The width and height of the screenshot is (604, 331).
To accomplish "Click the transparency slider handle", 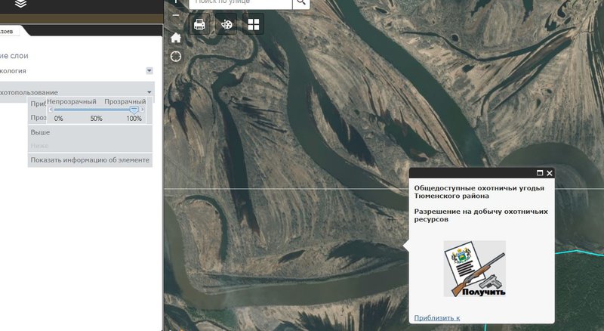I will (x=134, y=110).
